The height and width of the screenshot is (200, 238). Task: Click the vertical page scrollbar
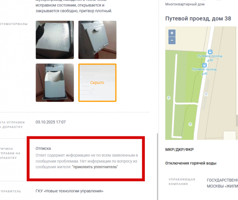coord(157,166)
